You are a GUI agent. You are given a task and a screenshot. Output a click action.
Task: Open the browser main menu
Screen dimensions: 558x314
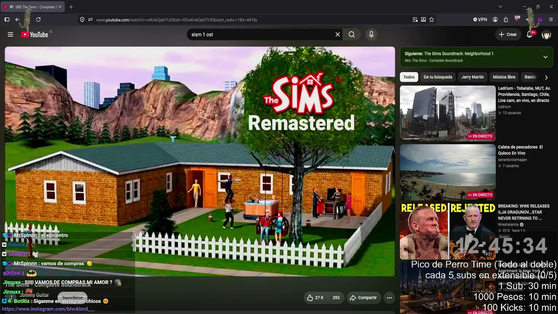pyautogui.click(x=551, y=20)
